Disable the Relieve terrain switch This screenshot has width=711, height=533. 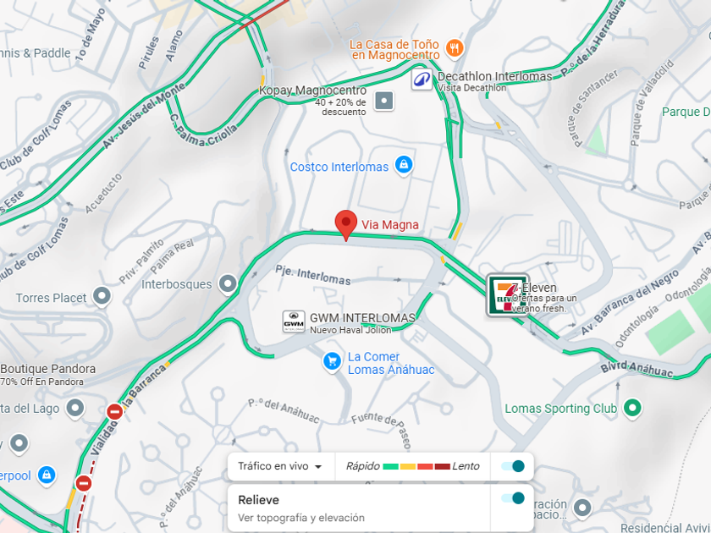point(513,498)
